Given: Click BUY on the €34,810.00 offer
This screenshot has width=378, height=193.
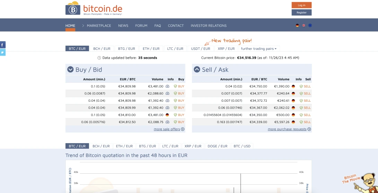Looking at the screenshot, I should pos(181,115).
